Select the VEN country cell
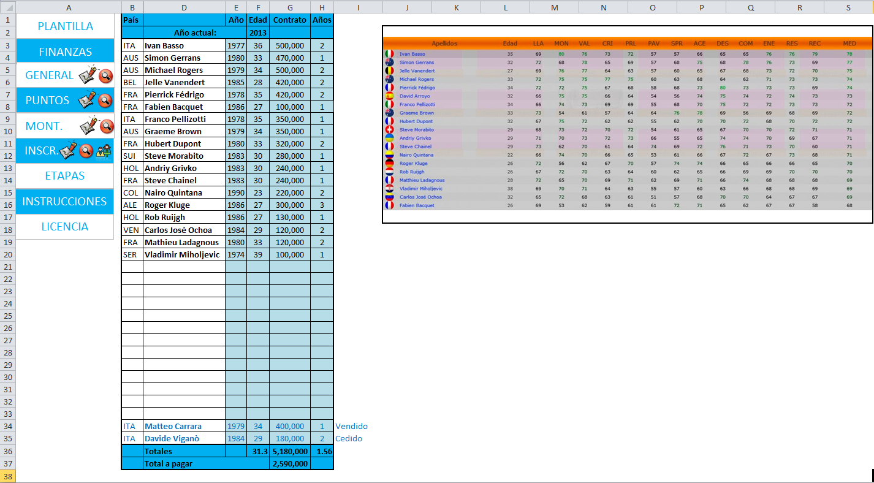Screen dimensions: 874x483 click(132, 230)
